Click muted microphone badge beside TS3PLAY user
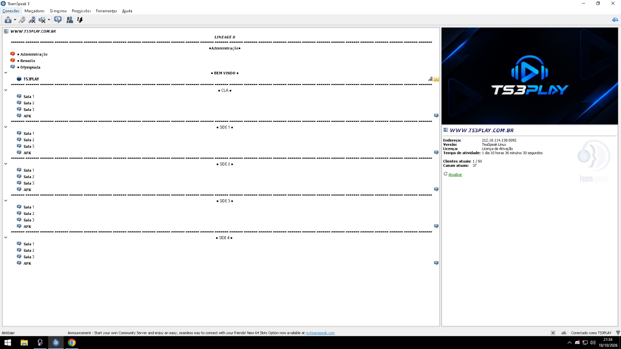621x349 pixels. (430, 79)
